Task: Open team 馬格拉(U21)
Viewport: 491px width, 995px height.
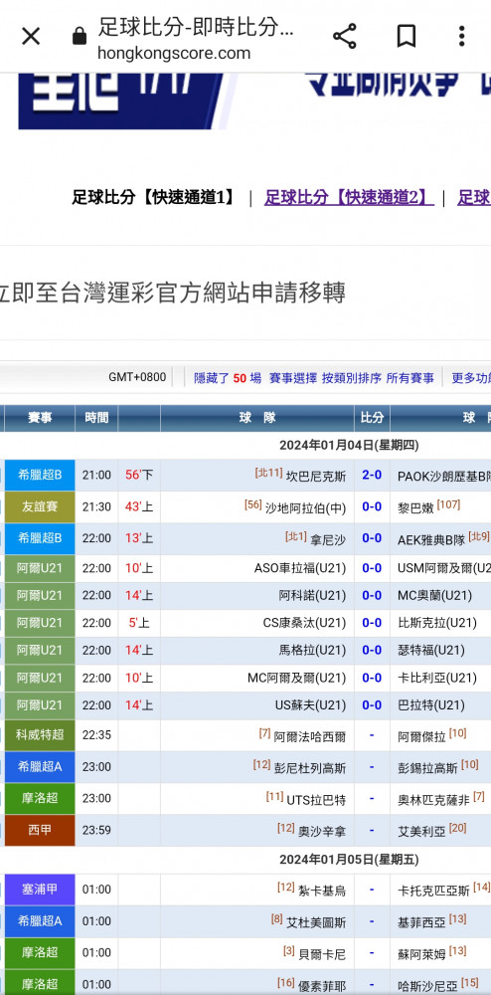Action: pyautogui.click(x=312, y=651)
